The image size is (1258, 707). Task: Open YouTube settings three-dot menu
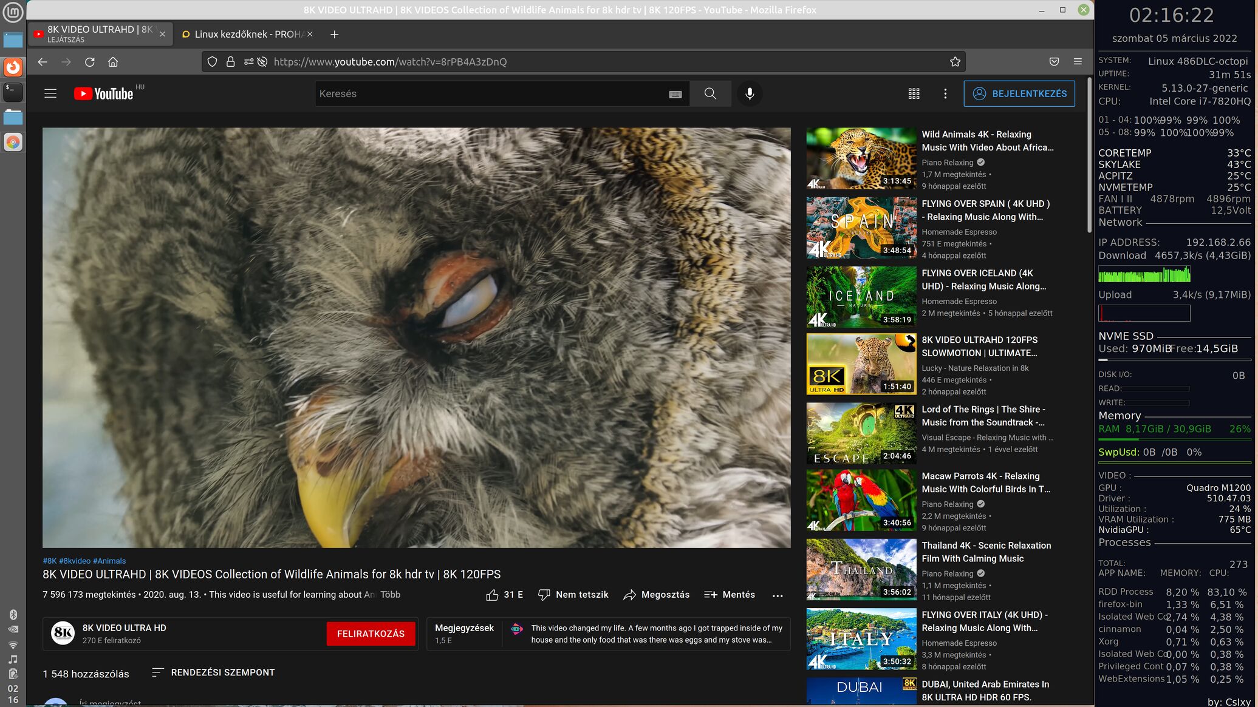[945, 93]
